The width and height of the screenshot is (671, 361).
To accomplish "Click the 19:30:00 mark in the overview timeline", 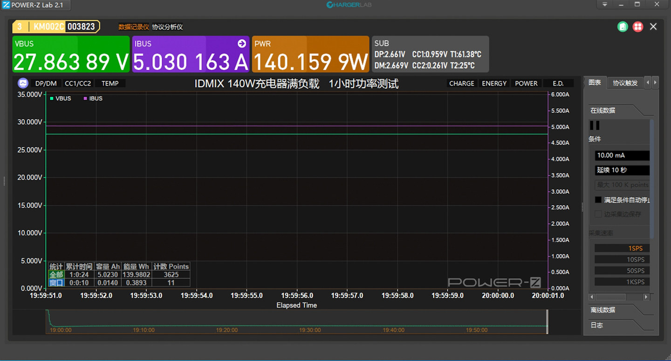I will [x=310, y=330].
